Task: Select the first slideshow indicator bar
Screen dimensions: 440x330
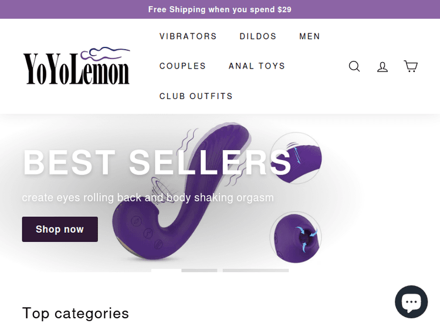Action: pyautogui.click(x=166, y=270)
